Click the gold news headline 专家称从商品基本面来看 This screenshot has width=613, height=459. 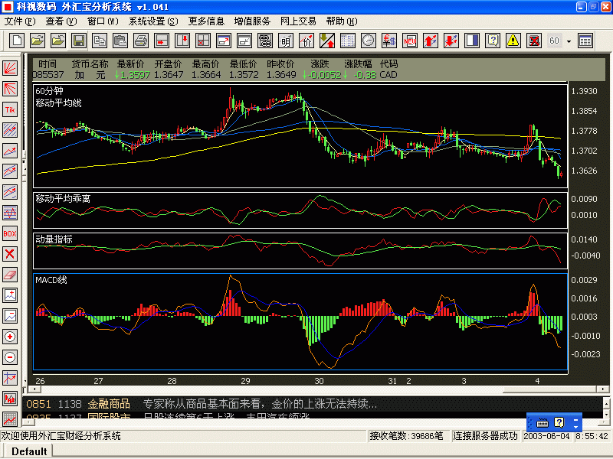point(260,404)
